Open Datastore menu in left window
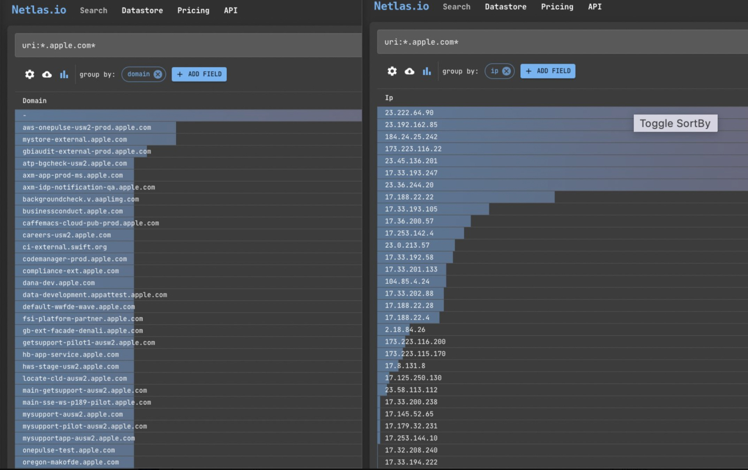Viewport: 748px width, 470px height. click(x=142, y=10)
